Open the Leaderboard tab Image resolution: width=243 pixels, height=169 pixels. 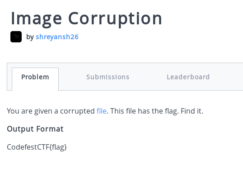[188, 77]
